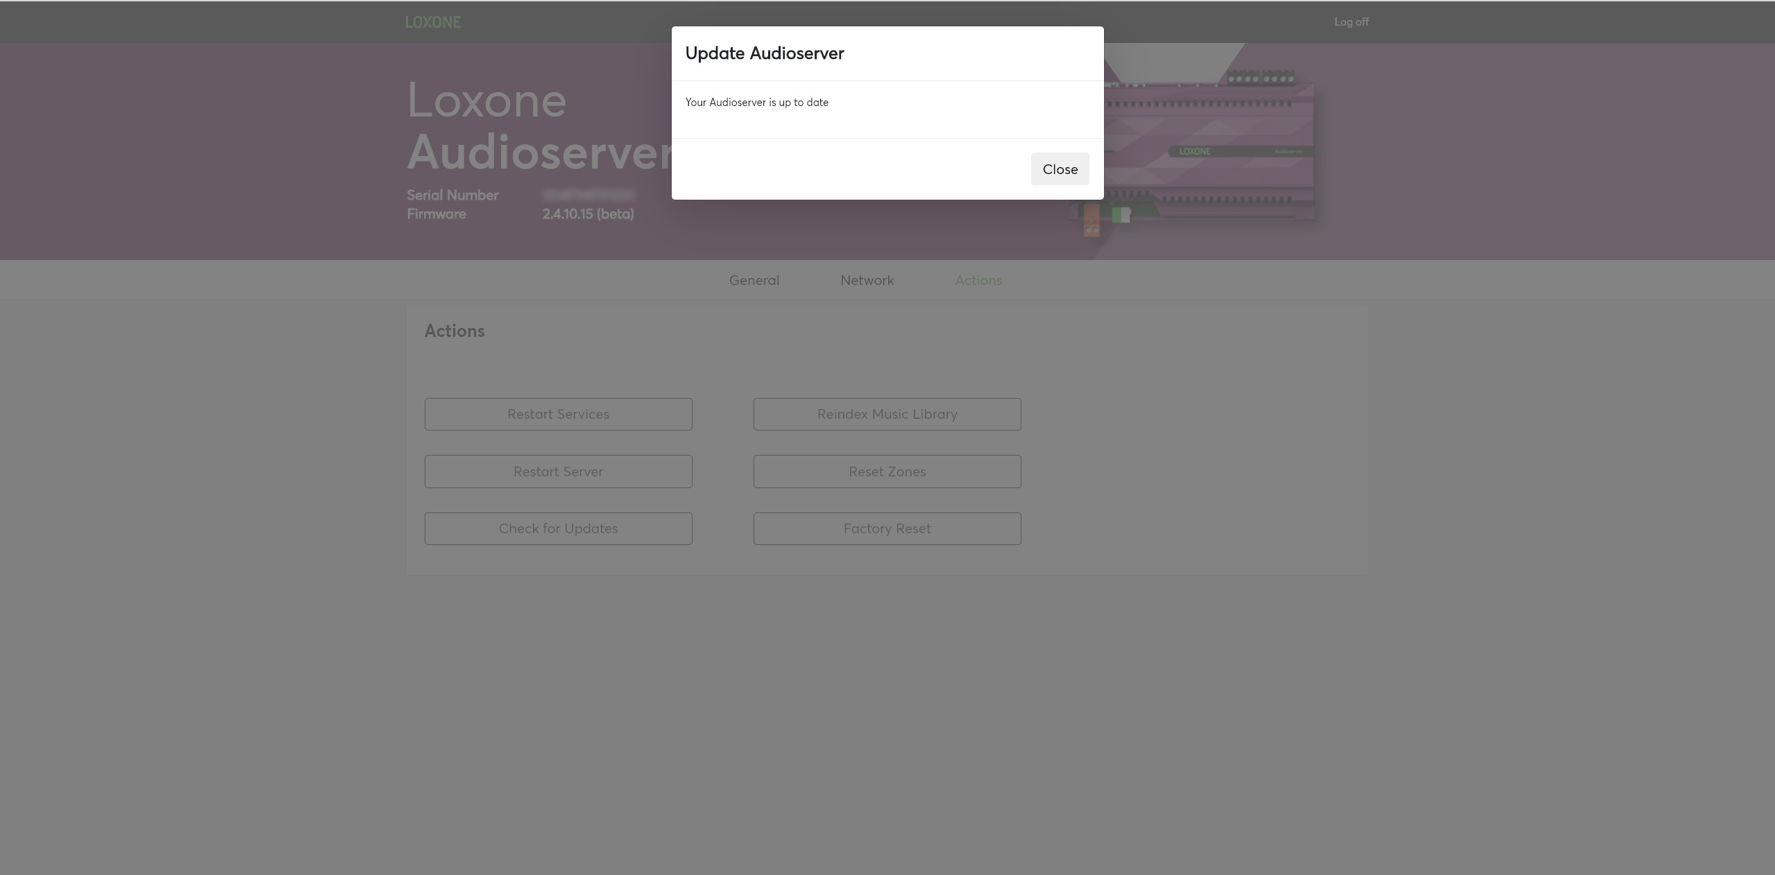Click Check for Updates
The image size is (1775, 875).
coord(558,528)
